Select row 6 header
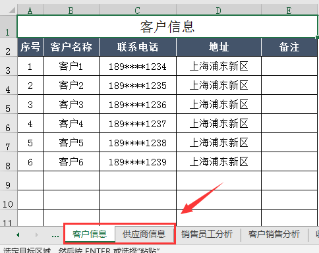319x253 pixels. (8, 123)
